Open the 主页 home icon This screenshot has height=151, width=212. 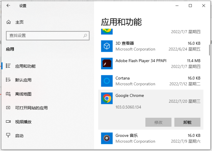[8, 22]
